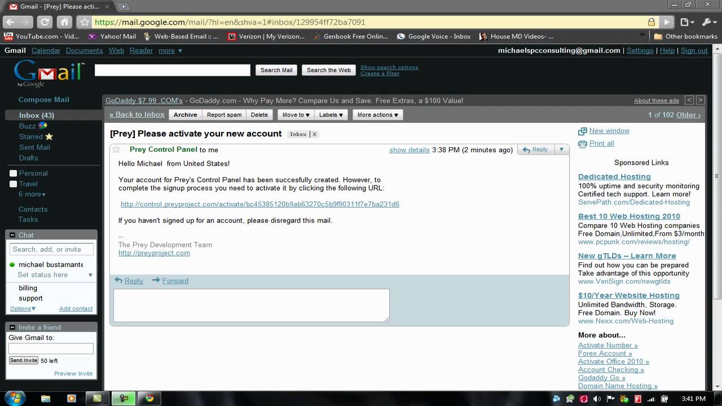Open the Yahoo! Mail bookmark
722x406 pixels.
[112, 36]
